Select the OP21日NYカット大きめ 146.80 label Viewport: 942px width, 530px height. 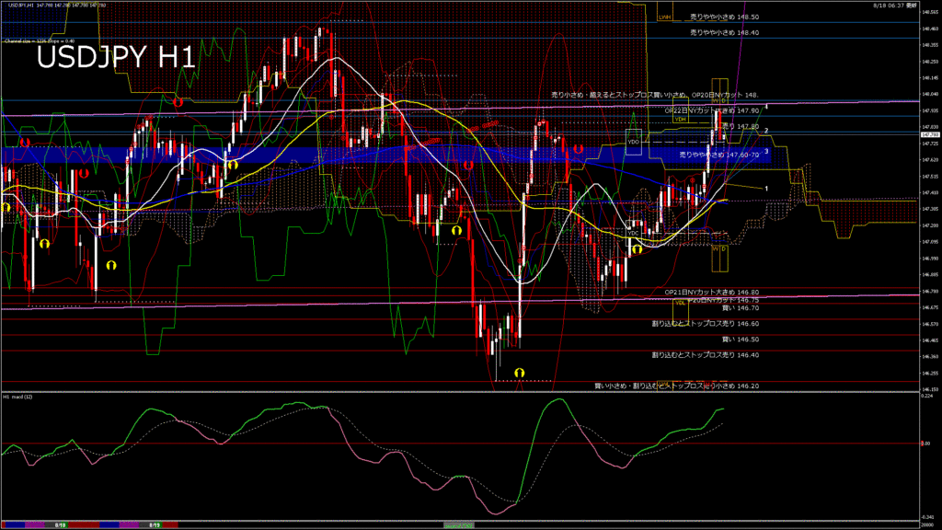coord(711,292)
